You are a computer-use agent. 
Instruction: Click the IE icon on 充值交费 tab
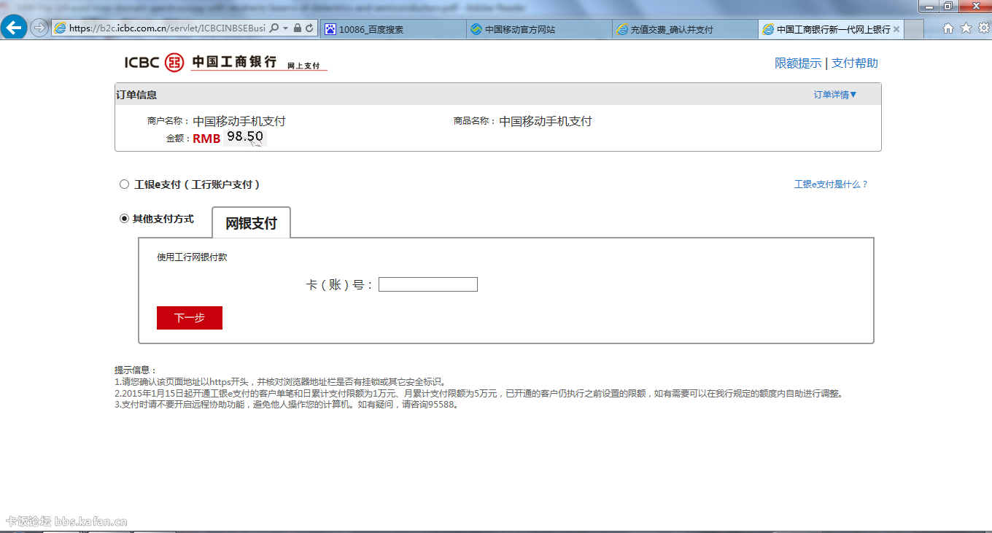622,29
